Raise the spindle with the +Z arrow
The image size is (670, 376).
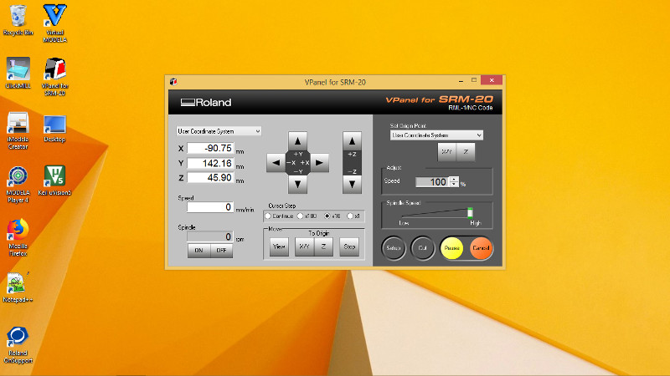click(352, 140)
